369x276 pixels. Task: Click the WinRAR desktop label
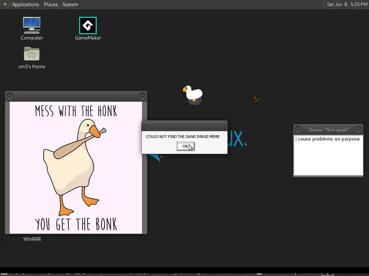pyautogui.click(x=32, y=239)
